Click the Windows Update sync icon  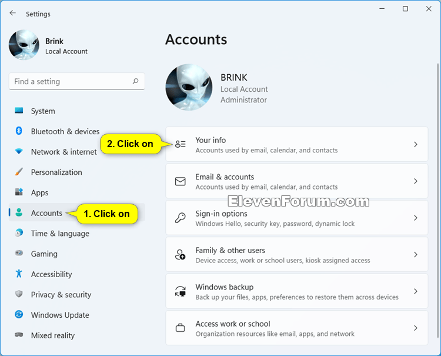tap(19, 314)
